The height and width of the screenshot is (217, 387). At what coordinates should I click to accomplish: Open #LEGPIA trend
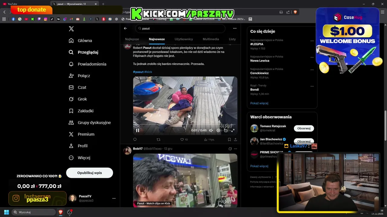257,44
